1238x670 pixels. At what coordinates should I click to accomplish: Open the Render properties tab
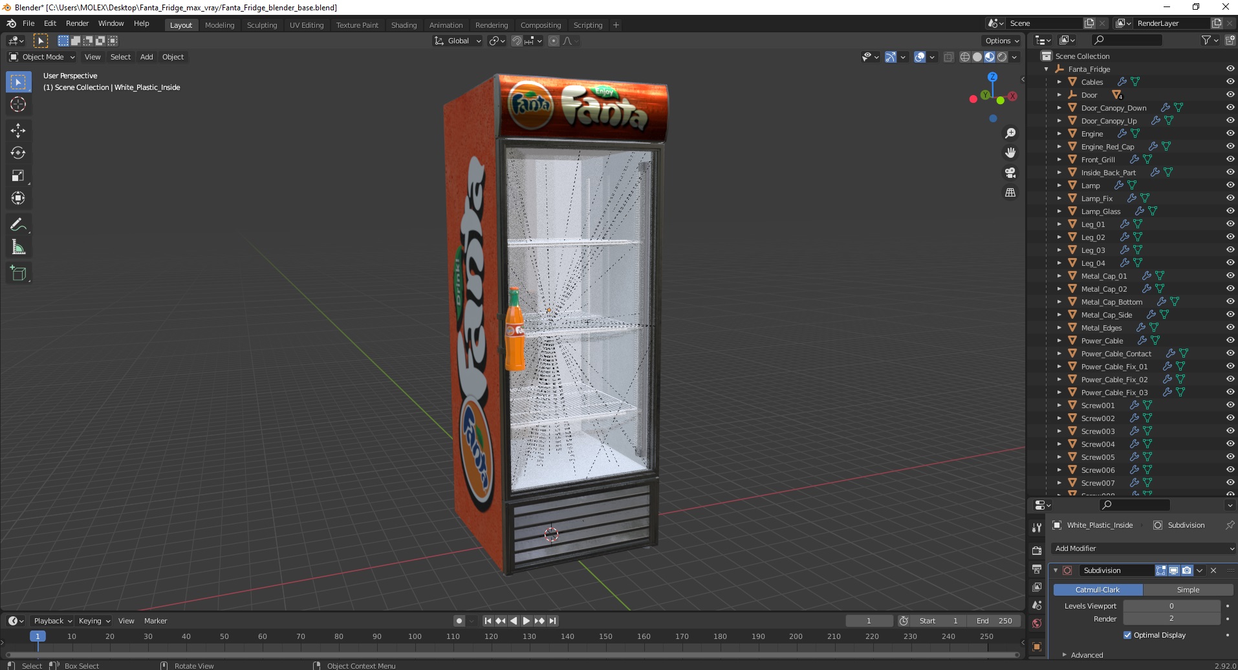(1037, 551)
